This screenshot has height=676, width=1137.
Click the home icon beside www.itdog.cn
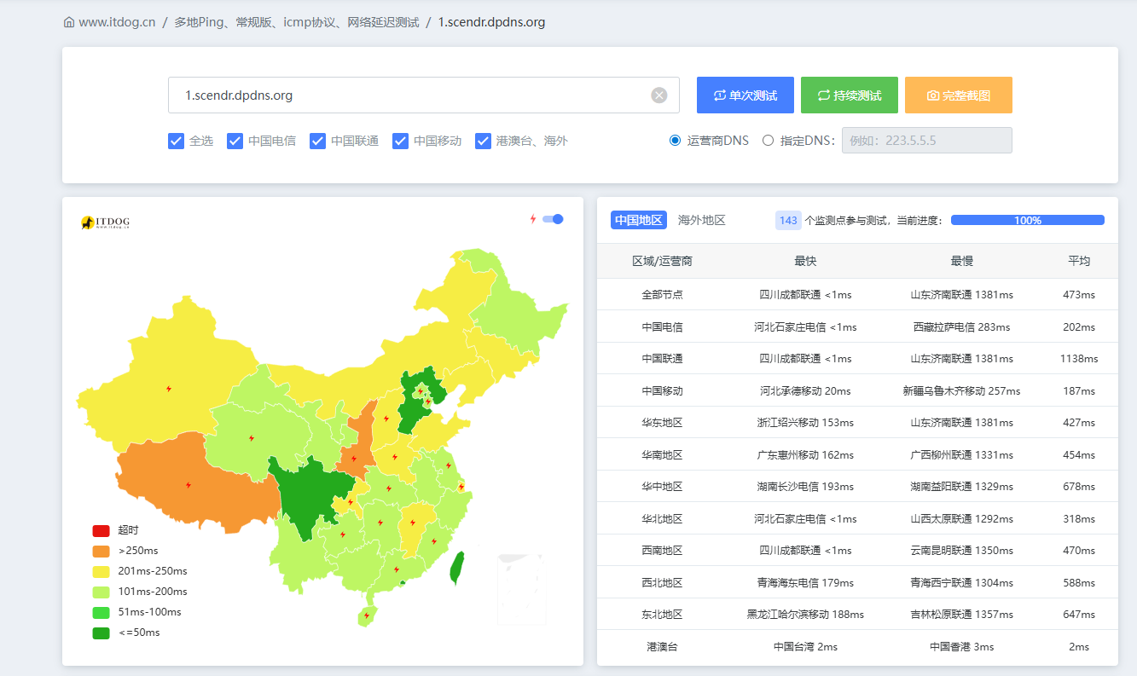point(69,22)
